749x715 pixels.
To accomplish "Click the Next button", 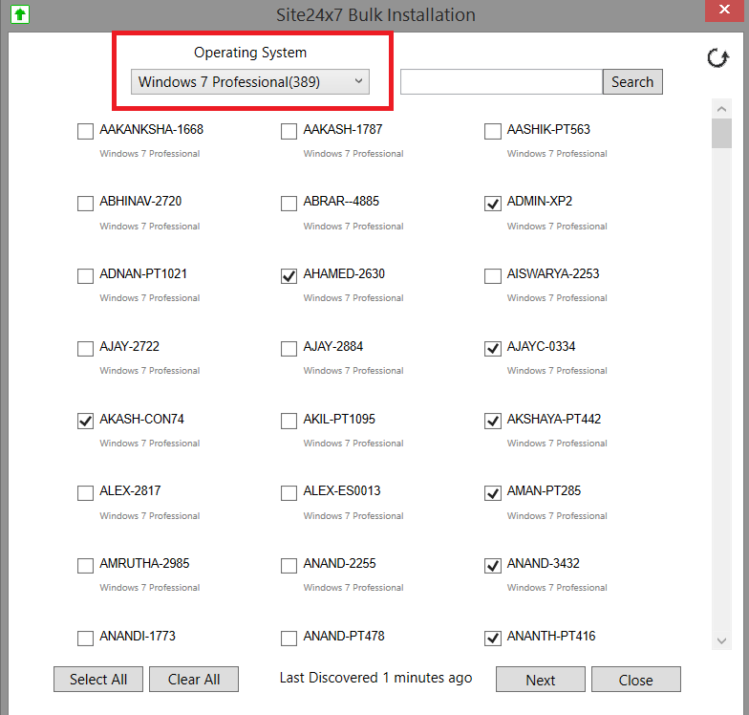I will tap(540, 680).
